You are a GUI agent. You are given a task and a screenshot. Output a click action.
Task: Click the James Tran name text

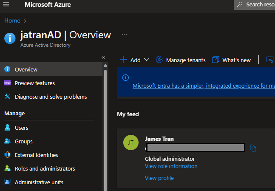point(159,139)
